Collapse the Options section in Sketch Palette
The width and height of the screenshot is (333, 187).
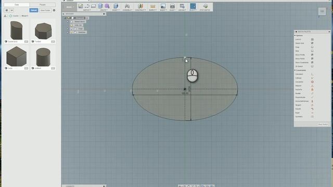[295, 35]
